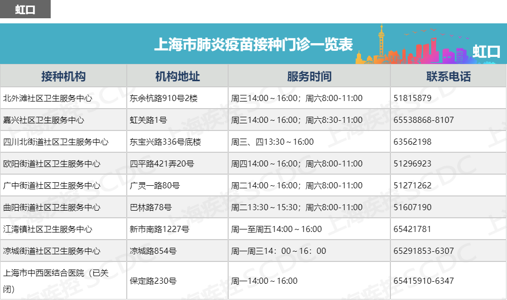Click phone number 51296923

[412, 164]
